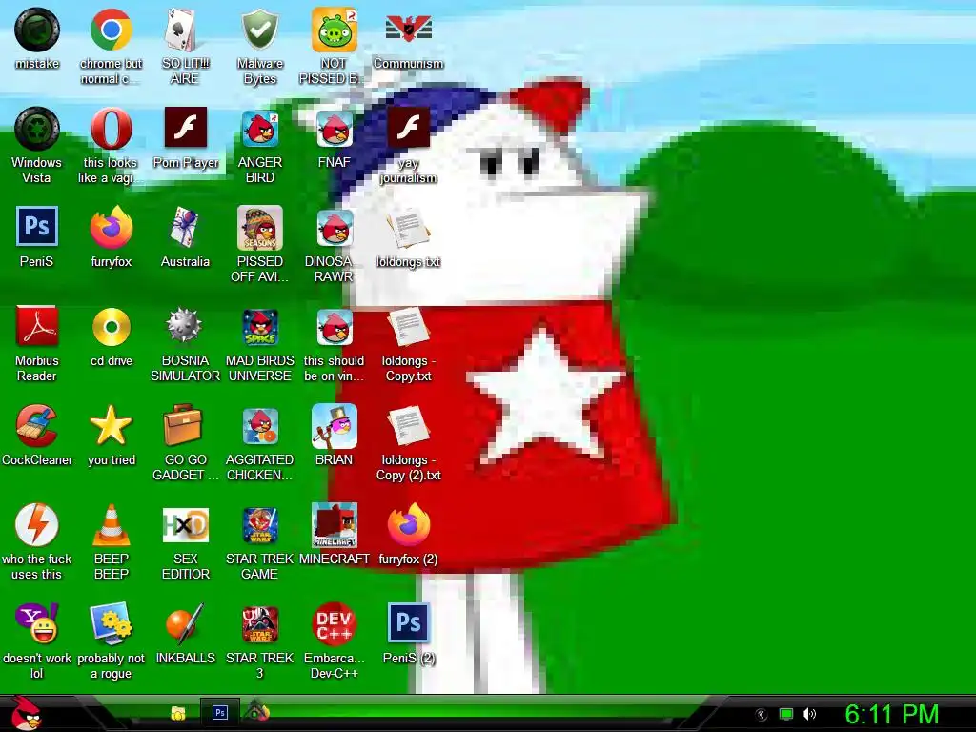
Task: Launch the INKBALLS desktop icon
Action: point(185,623)
